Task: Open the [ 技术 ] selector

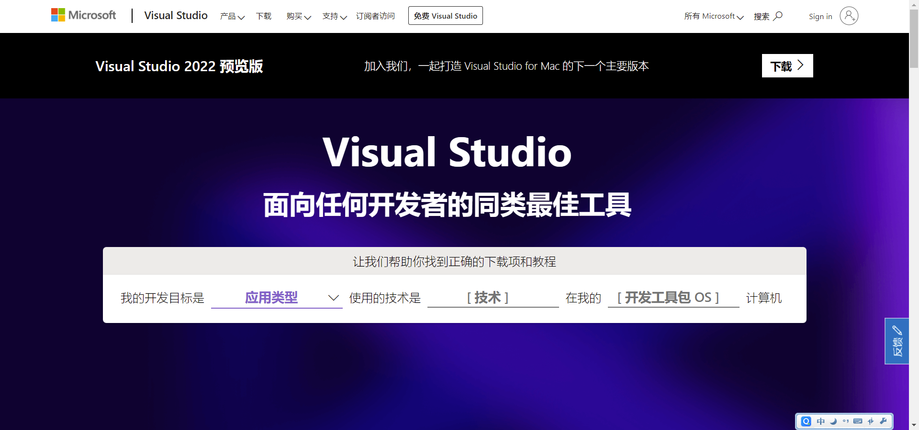Action: point(493,298)
